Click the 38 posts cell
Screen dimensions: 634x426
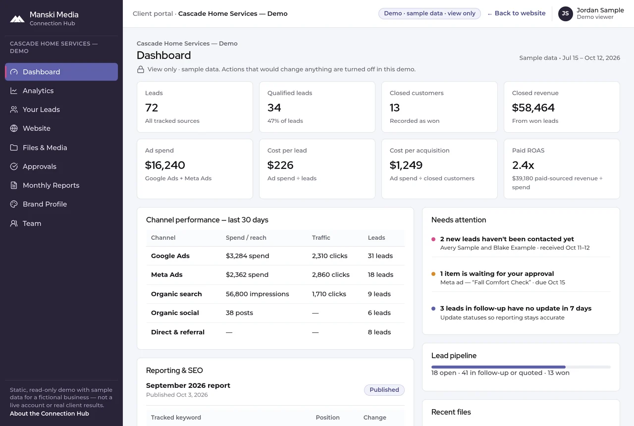[240, 313]
